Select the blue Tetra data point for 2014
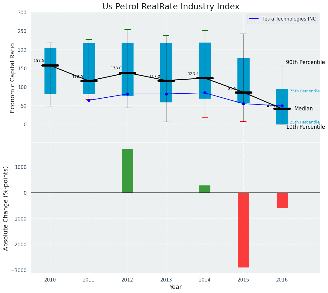Screen dimensions: 328x293 205,93
